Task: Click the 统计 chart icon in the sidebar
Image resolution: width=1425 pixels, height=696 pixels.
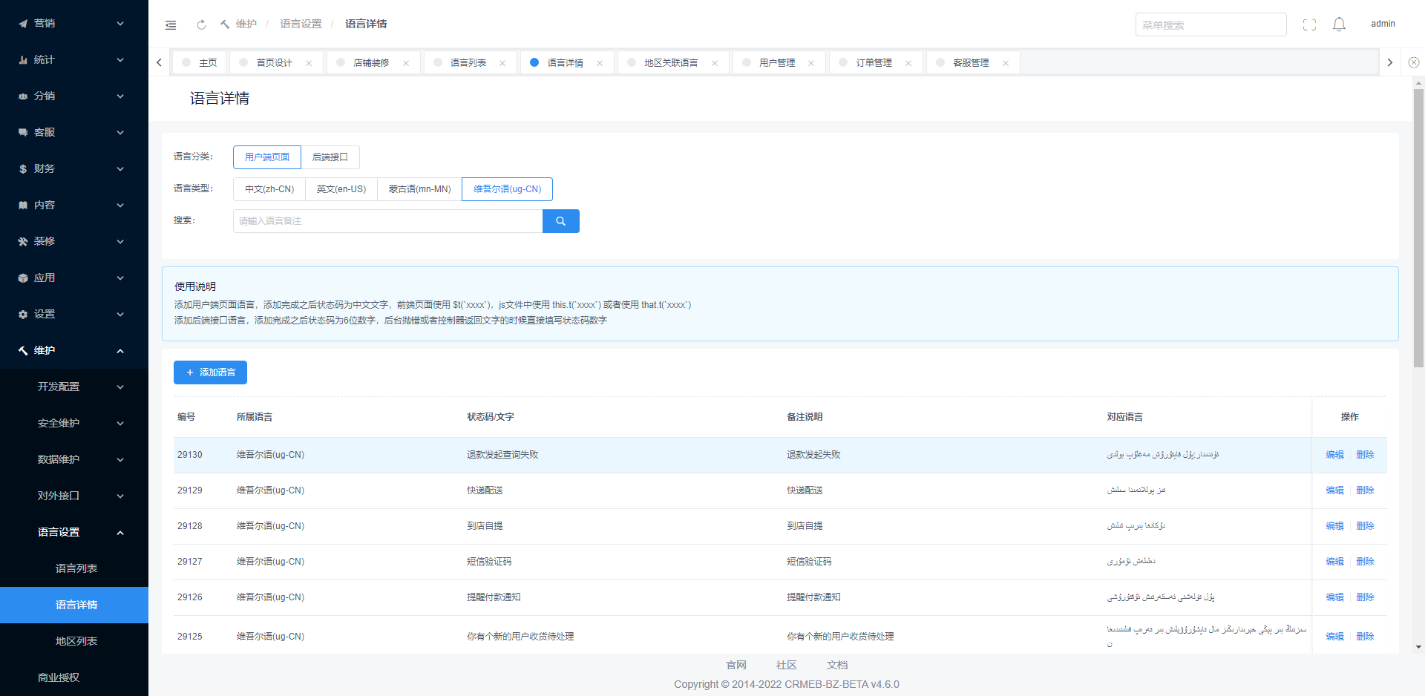Action: (x=23, y=60)
